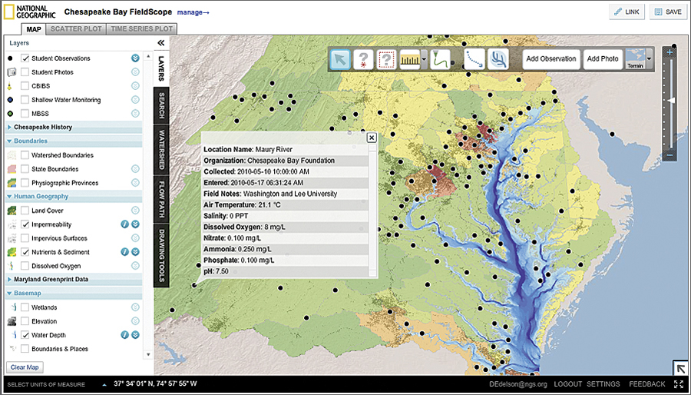691x395 pixels.
Task: Expand Nutrients & Sediment options arrow
Action: point(135,252)
